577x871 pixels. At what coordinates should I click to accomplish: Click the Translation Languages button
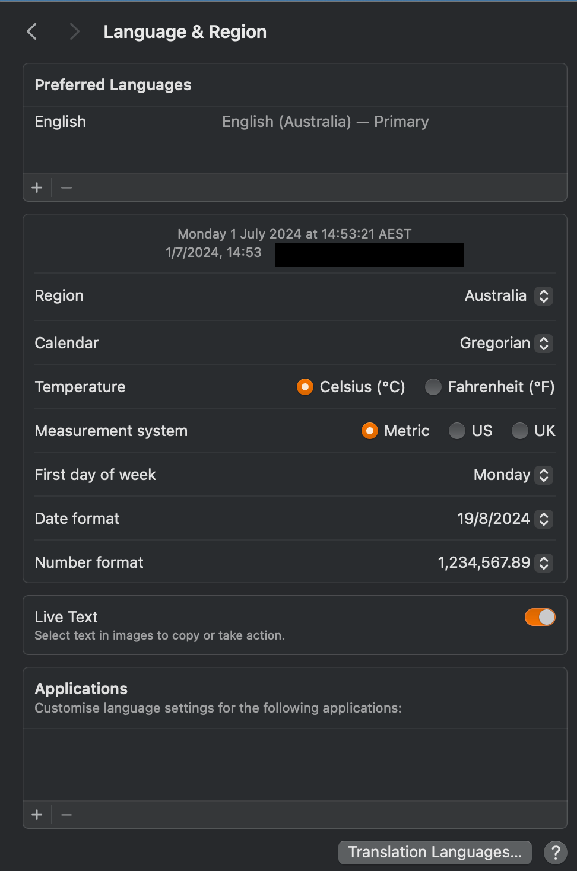point(435,853)
